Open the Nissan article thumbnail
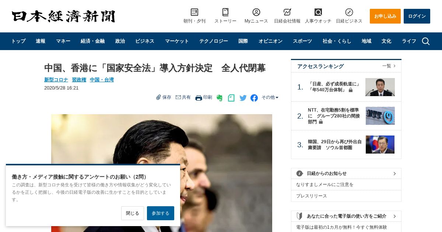 [x=380, y=87]
